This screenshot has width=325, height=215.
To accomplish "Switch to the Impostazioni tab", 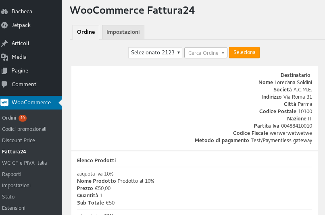I will [x=123, y=32].
